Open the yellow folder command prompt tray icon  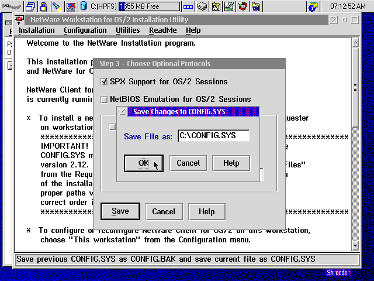[x=256, y=6]
